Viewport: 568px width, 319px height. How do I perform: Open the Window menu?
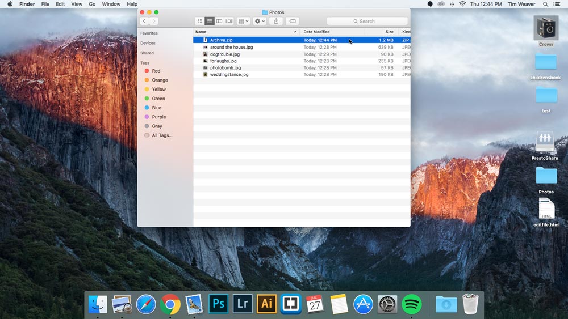coord(111,4)
